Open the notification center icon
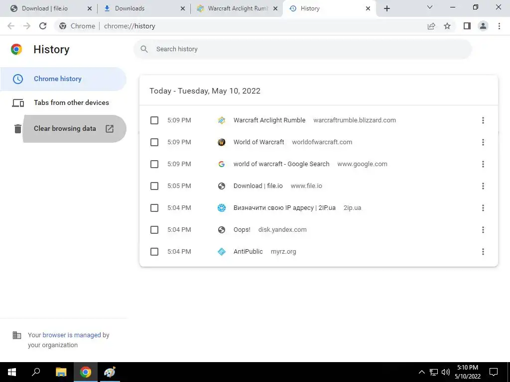Image resolution: width=510 pixels, height=382 pixels. (x=494, y=372)
